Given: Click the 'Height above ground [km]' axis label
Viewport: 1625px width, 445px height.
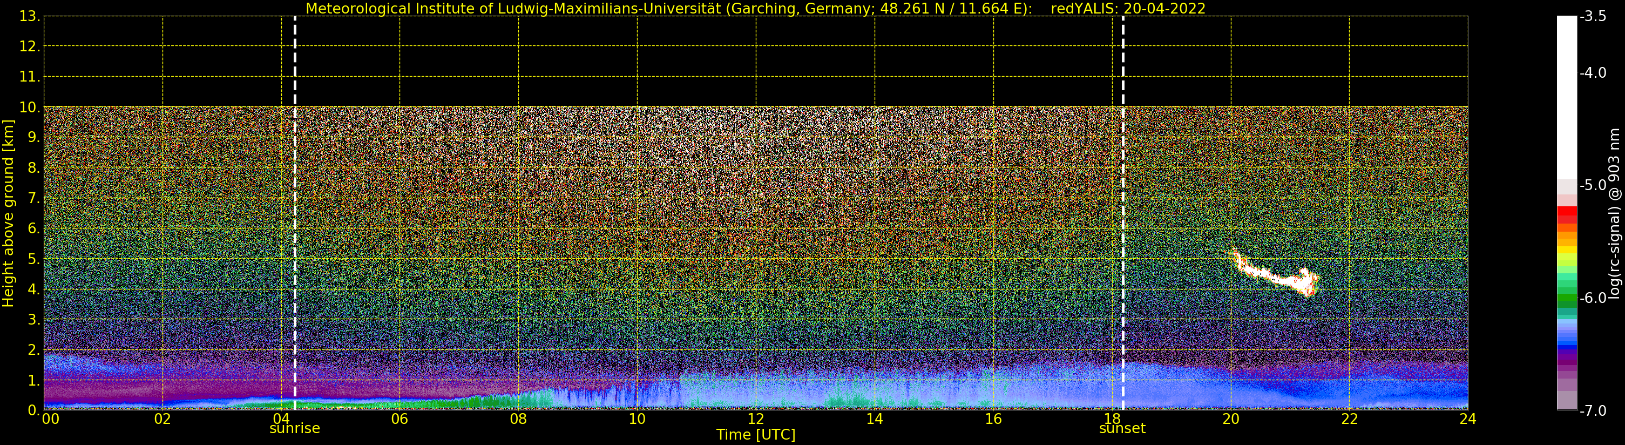Looking at the screenshot, I should pos(8,213).
